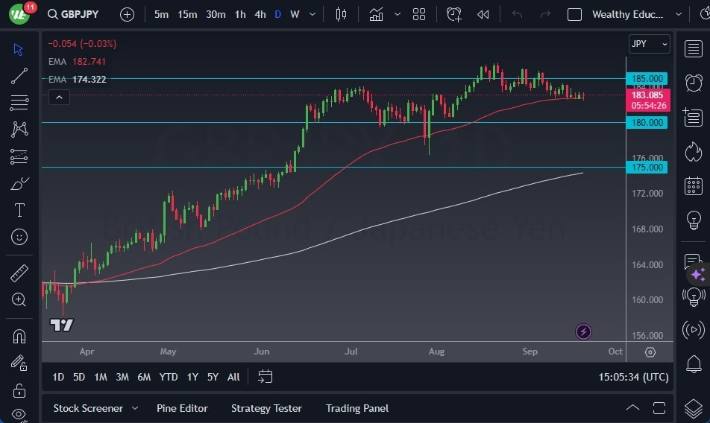Open the go to date calendar
The image size is (710, 423).
point(266,376)
